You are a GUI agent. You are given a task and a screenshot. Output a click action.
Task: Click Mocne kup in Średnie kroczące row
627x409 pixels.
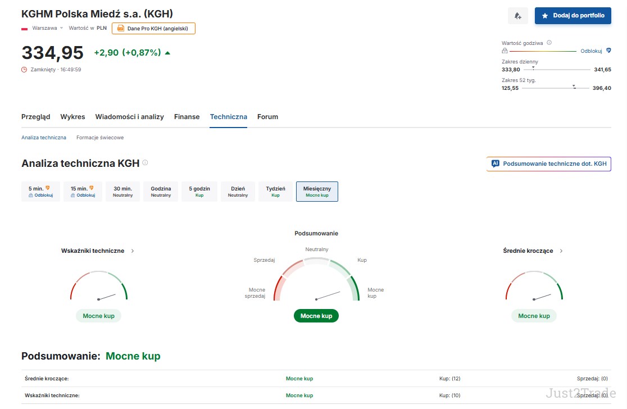click(299, 379)
